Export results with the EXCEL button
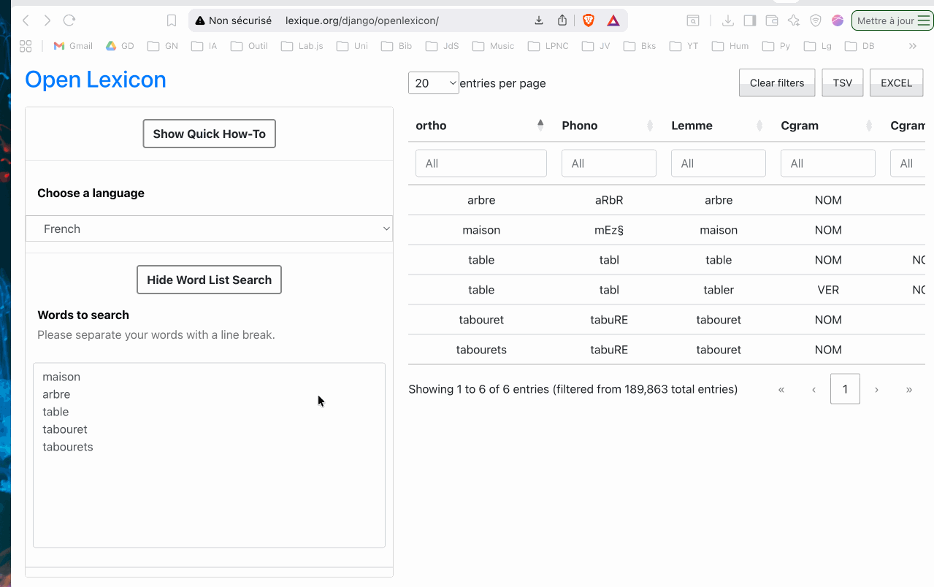 click(x=896, y=83)
